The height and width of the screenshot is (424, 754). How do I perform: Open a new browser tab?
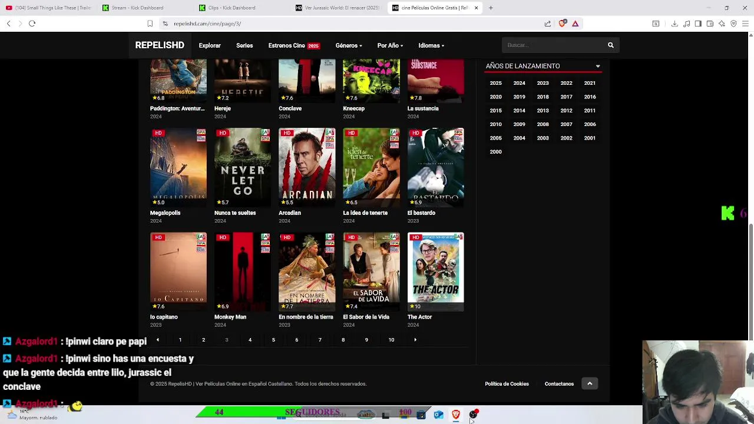tap(491, 8)
